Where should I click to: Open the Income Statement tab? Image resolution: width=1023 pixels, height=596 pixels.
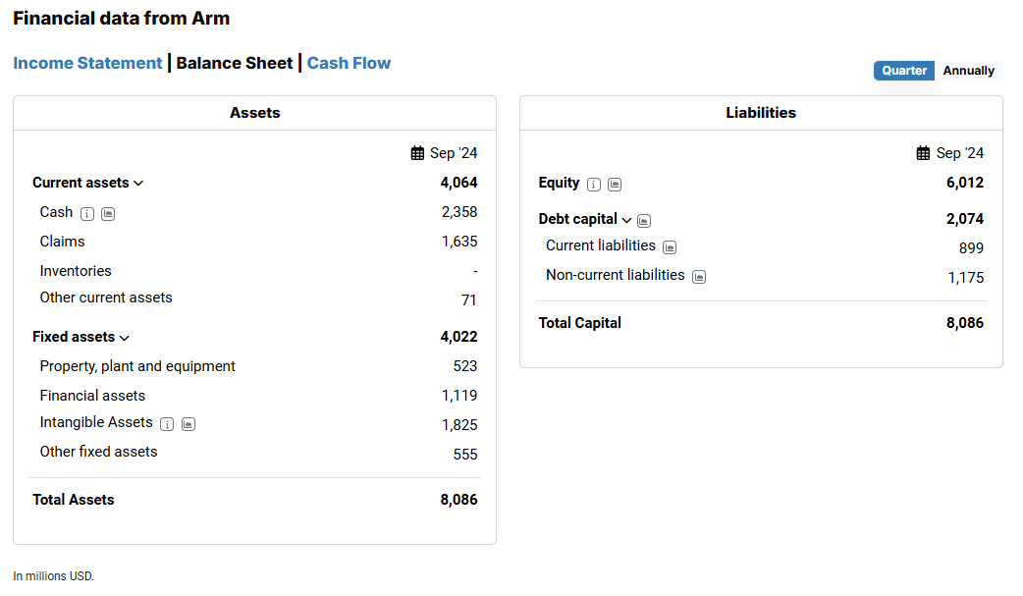87,63
